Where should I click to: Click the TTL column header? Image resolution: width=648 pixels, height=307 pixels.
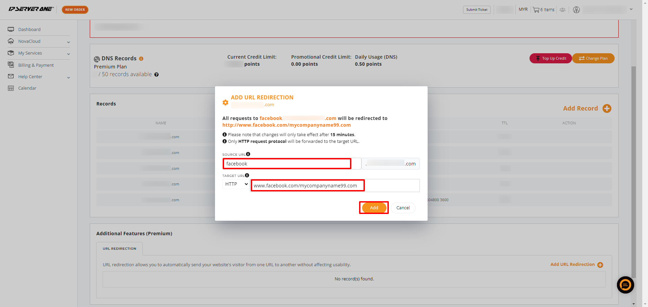point(505,123)
